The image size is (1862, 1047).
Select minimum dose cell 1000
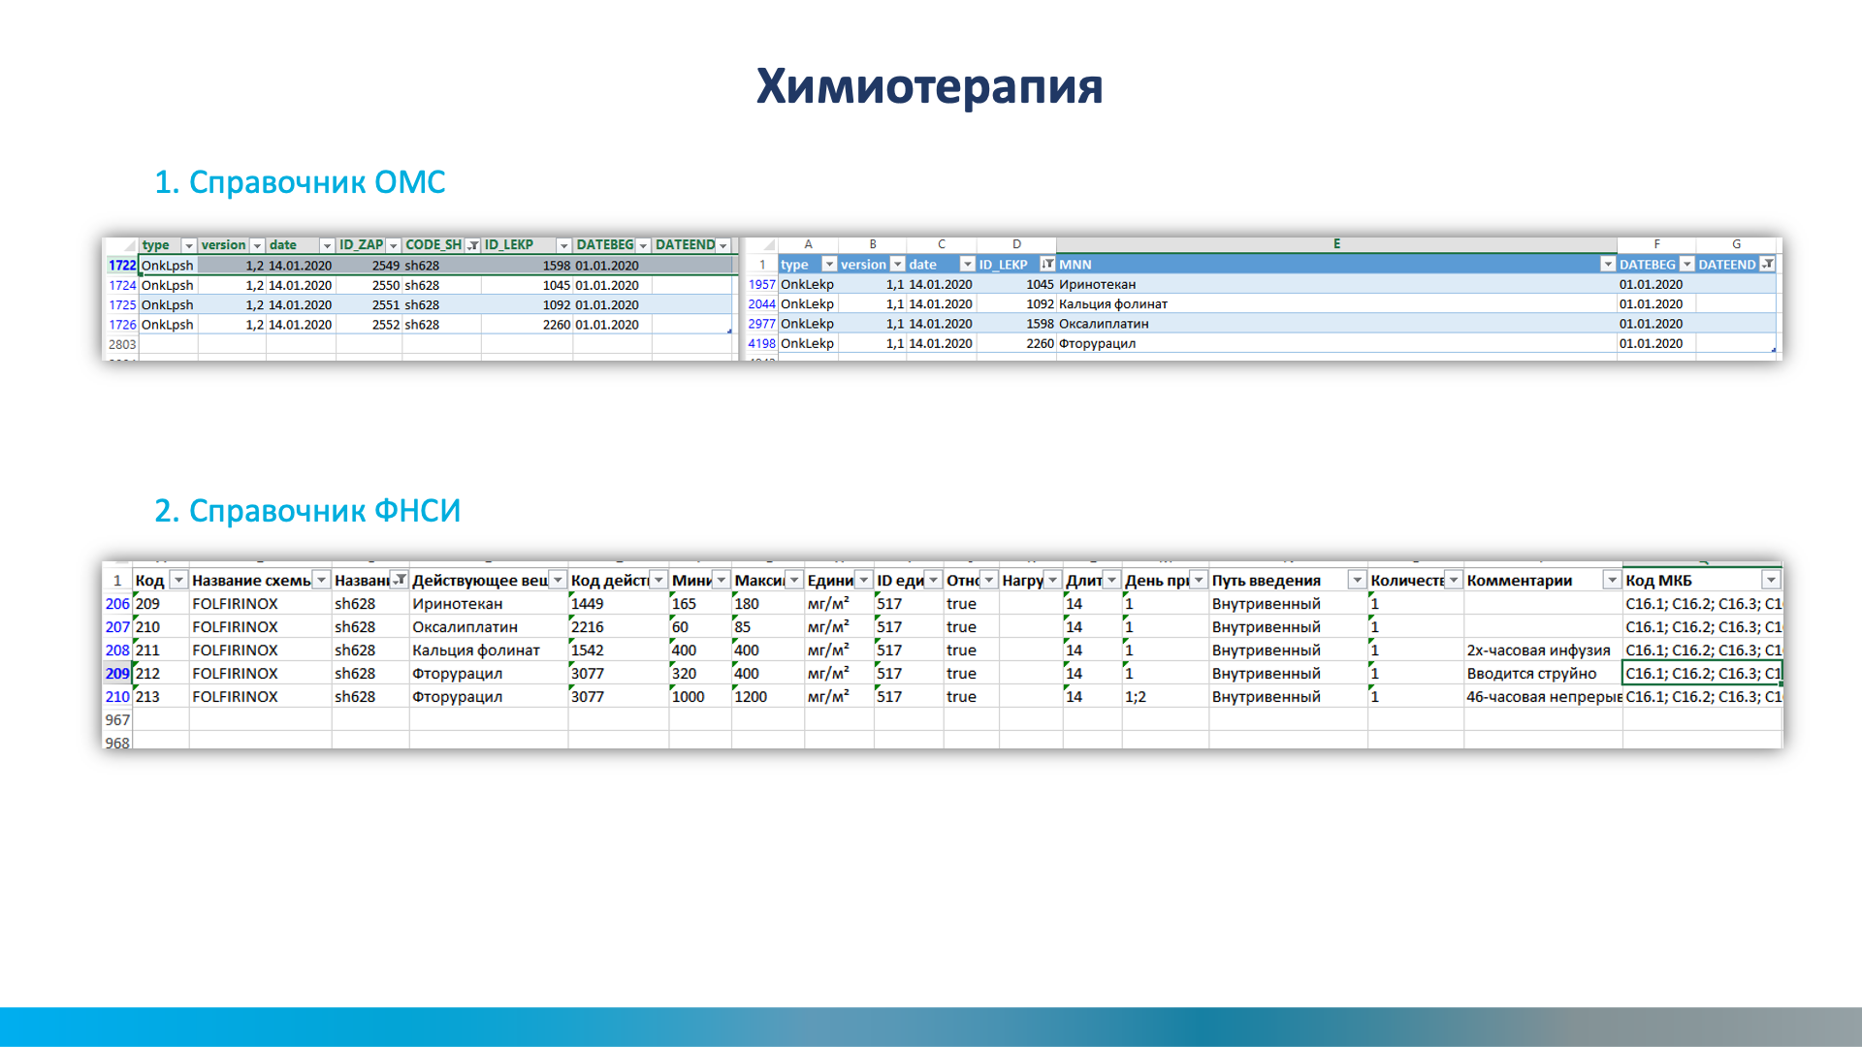699,697
